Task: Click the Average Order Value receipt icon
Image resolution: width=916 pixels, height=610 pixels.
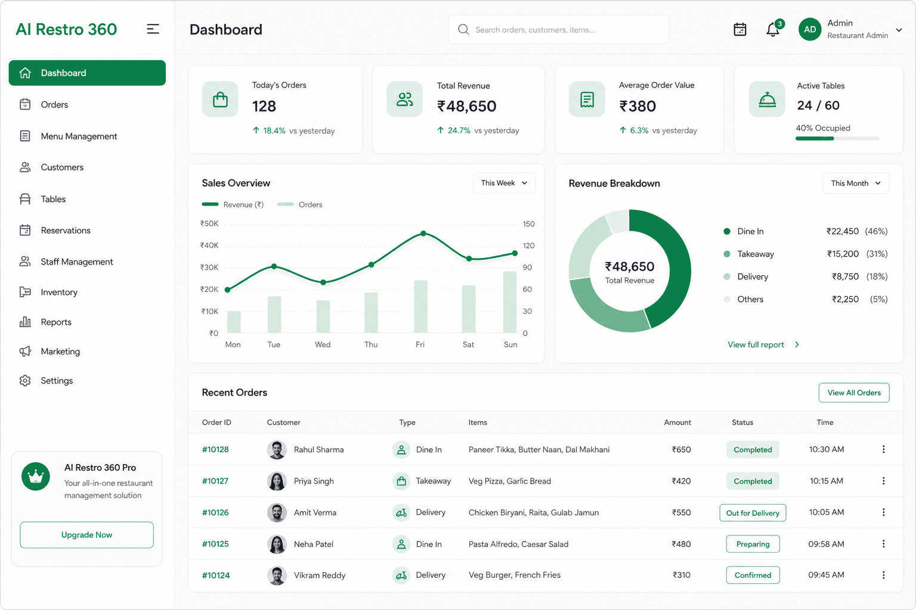Action: coord(587,99)
